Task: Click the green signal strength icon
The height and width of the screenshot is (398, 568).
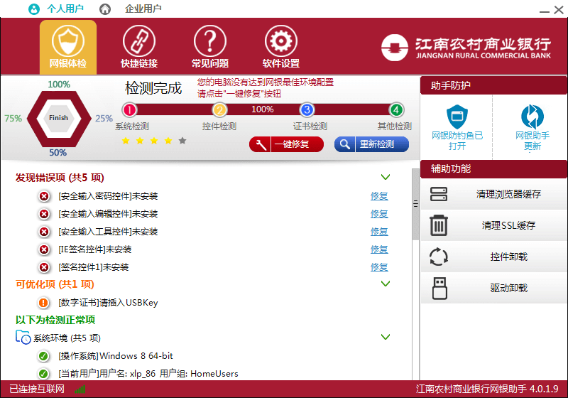Action: pos(80,389)
